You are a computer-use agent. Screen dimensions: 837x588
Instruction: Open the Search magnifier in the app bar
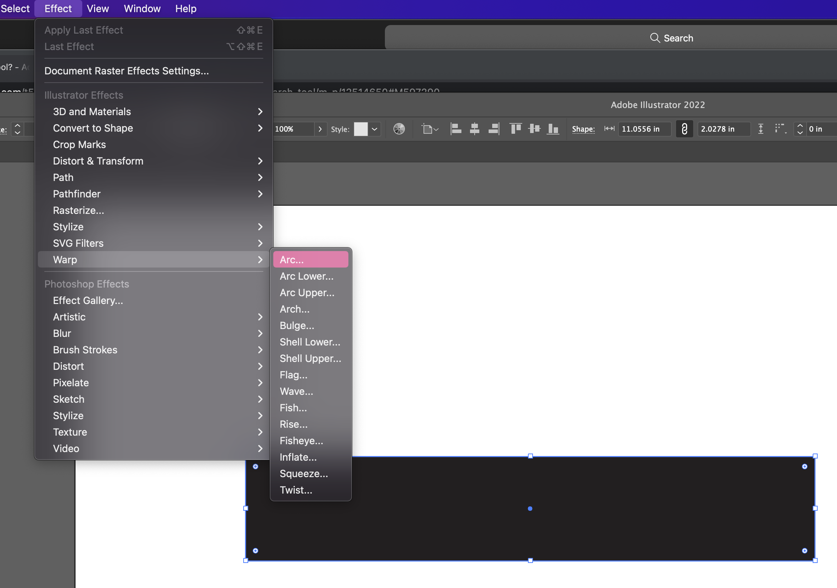tap(655, 38)
